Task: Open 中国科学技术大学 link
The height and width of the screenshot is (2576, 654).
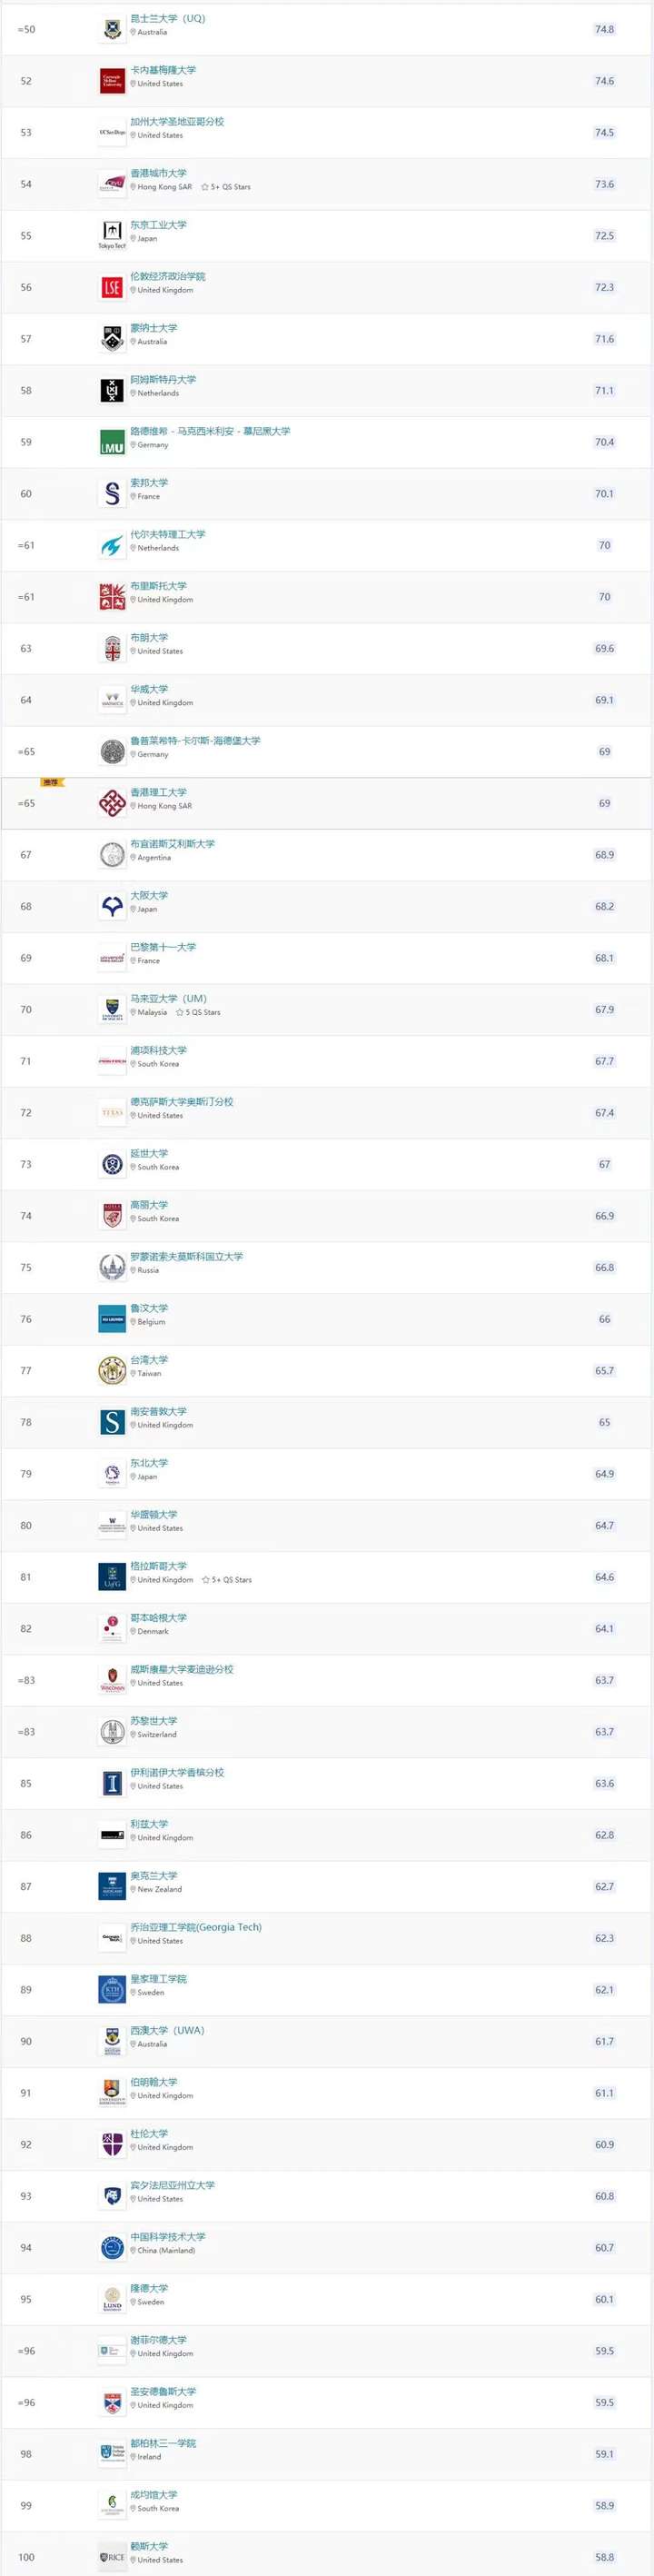Action: [168, 2236]
